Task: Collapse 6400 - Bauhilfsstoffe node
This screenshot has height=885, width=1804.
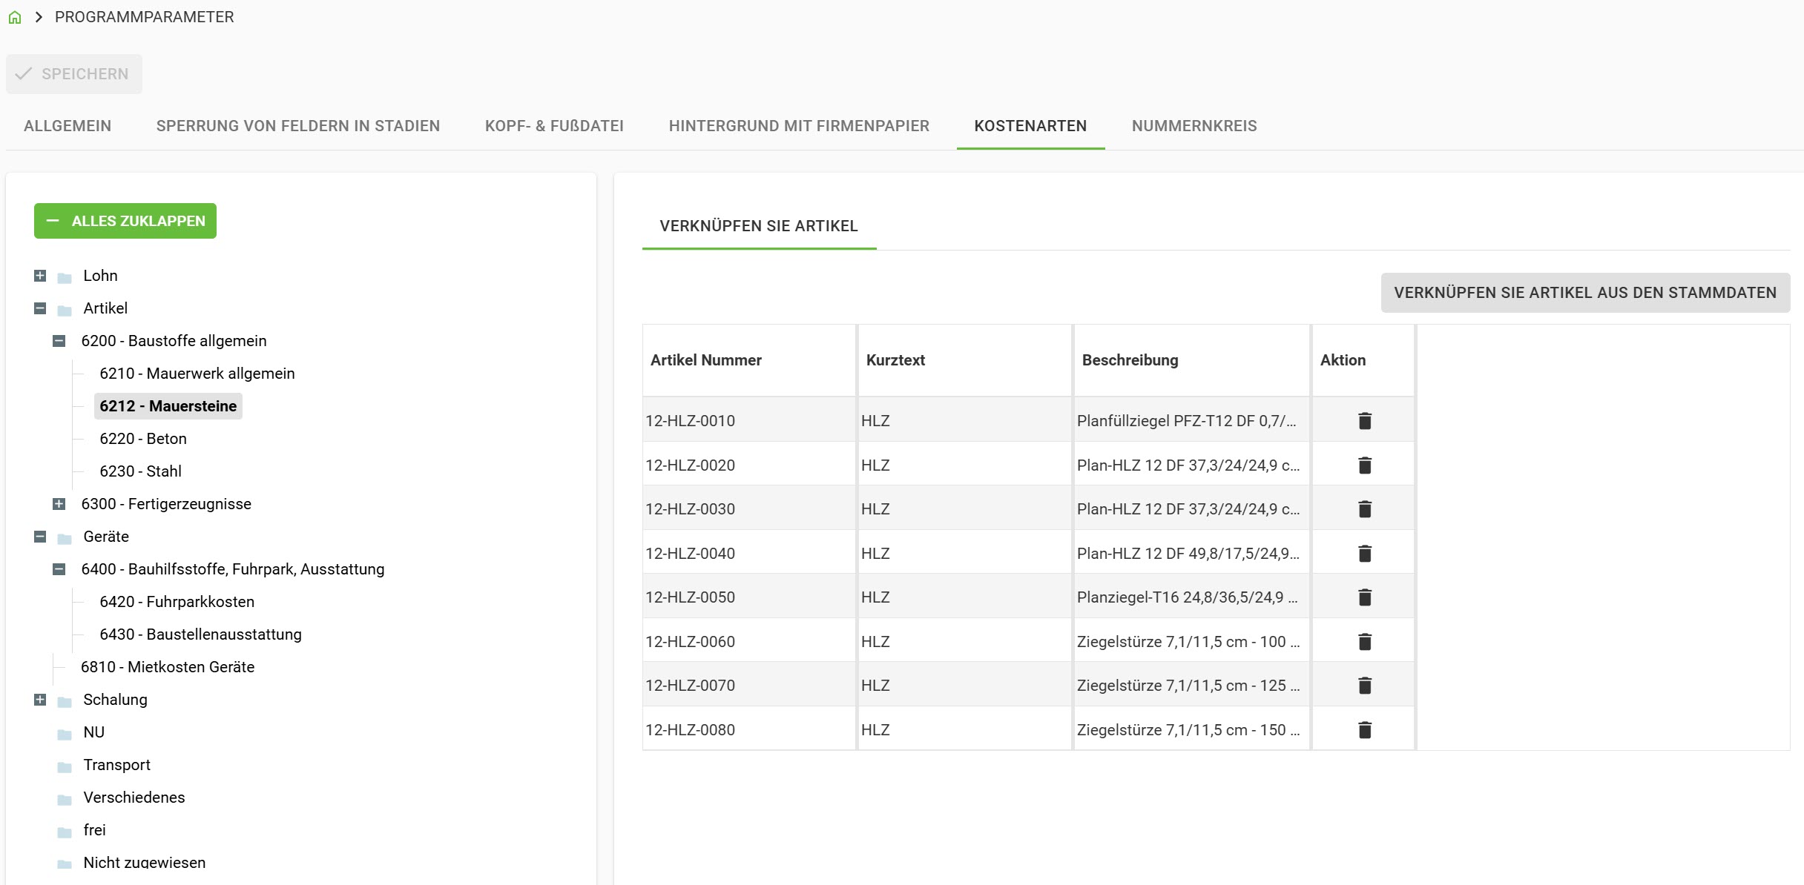Action: click(x=59, y=569)
